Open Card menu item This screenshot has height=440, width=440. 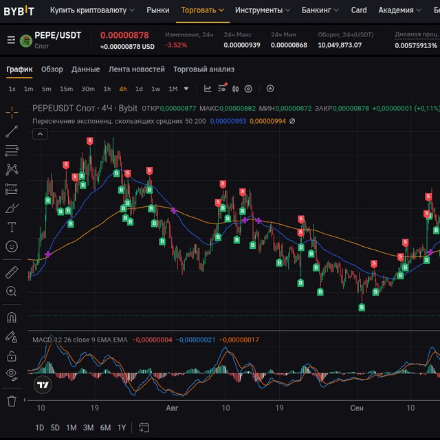[x=359, y=10]
